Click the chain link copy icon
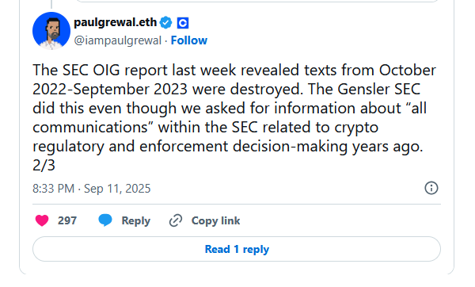This screenshot has width=475, height=287. (x=176, y=220)
